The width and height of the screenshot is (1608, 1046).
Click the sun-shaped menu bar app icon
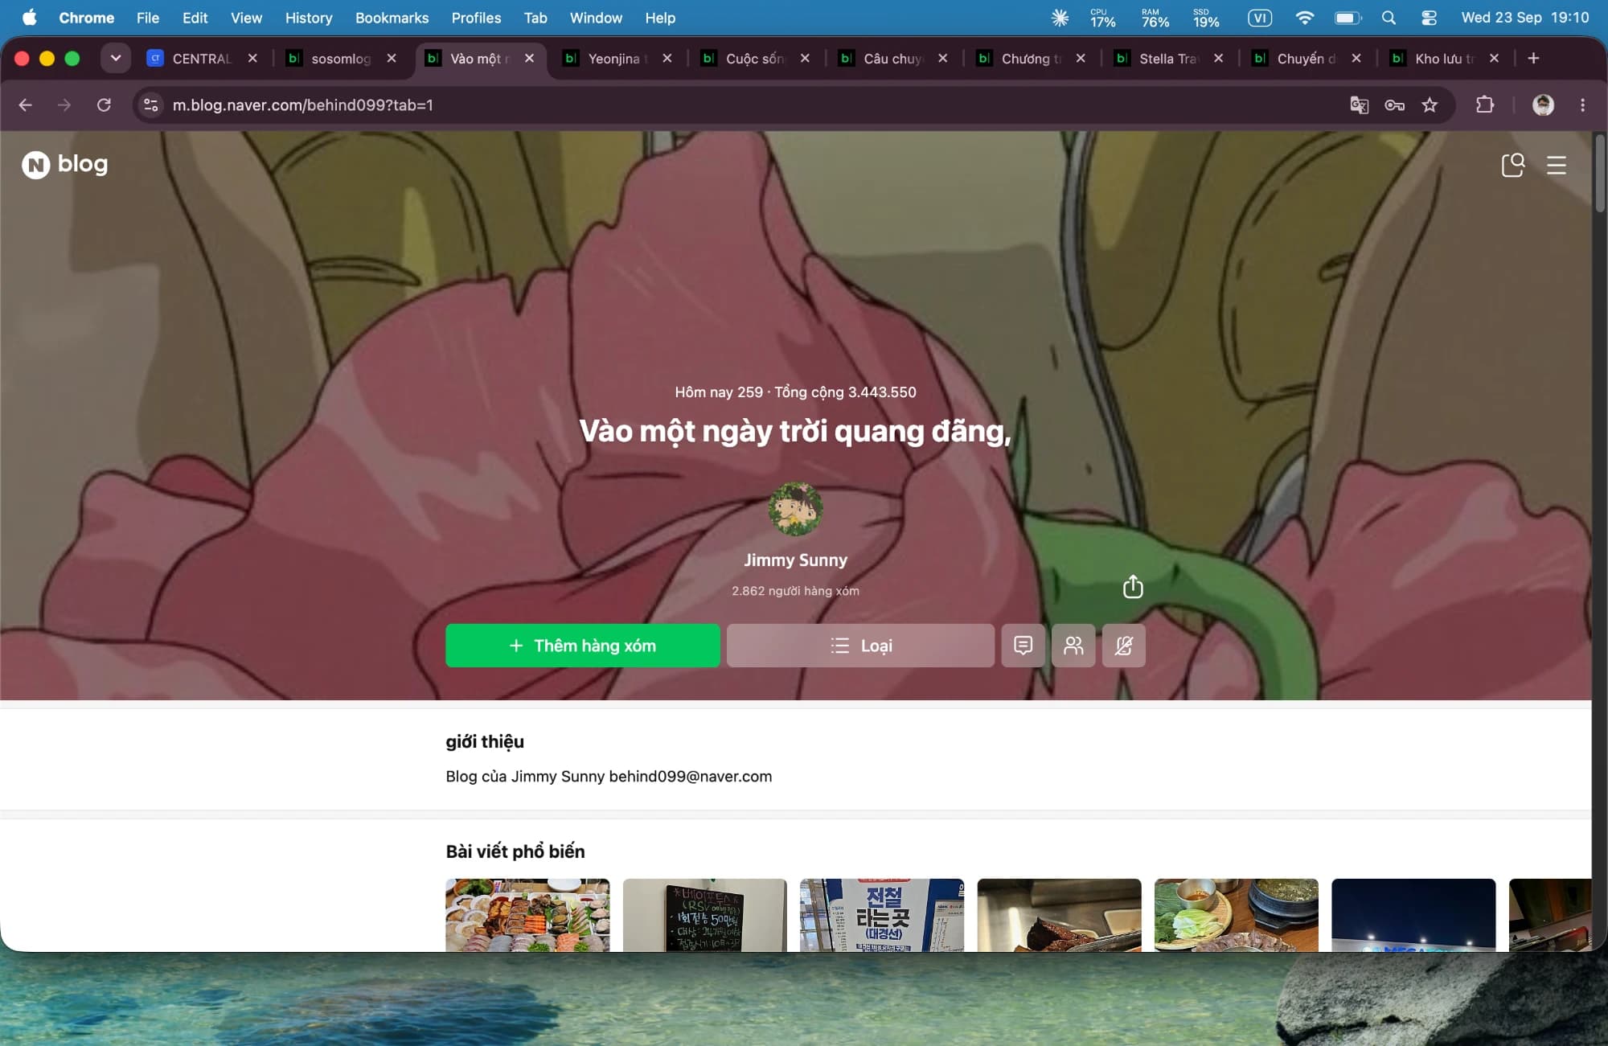pyautogui.click(x=1060, y=18)
